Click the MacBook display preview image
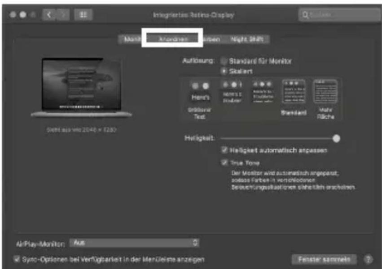The height and width of the screenshot is (269, 382). tap(81, 87)
